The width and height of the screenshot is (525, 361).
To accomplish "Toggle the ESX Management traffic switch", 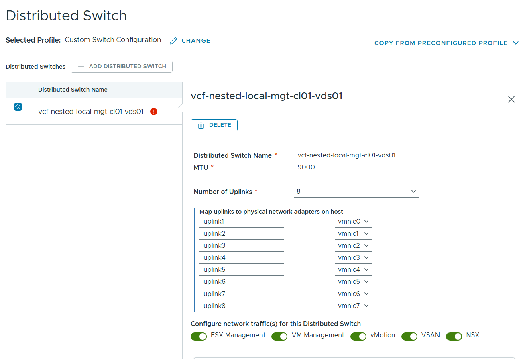I will (199, 336).
